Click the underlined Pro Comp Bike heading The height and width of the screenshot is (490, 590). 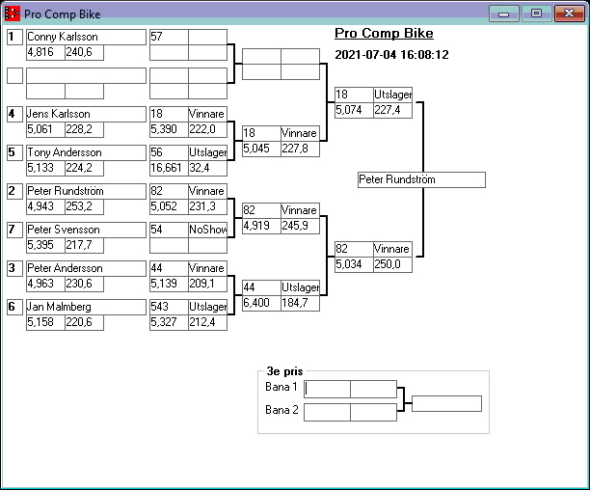[x=384, y=34]
